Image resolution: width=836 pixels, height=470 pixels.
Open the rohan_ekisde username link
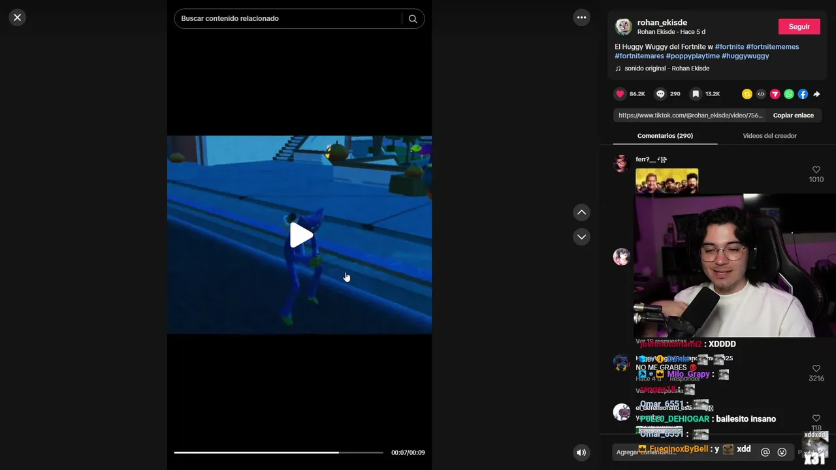pos(662,22)
